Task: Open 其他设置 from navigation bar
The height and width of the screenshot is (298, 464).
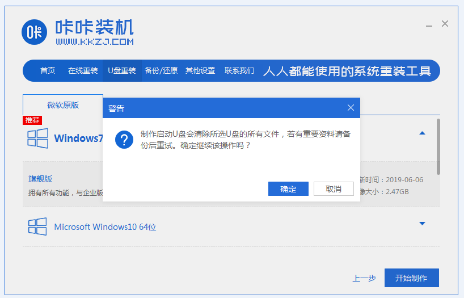Action: (200, 71)
